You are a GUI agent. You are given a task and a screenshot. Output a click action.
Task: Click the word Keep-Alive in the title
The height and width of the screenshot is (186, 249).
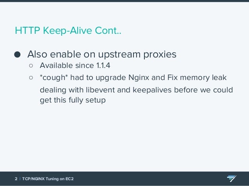[x=68, y=31]
